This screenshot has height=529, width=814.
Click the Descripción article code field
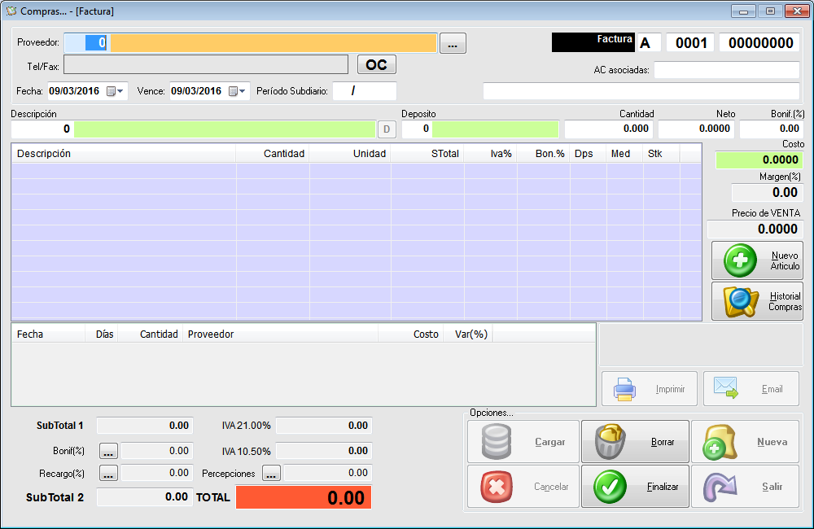coord(42,129)
